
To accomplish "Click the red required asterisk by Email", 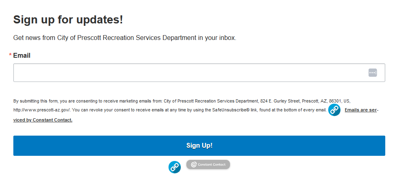I will click(11, 55).
